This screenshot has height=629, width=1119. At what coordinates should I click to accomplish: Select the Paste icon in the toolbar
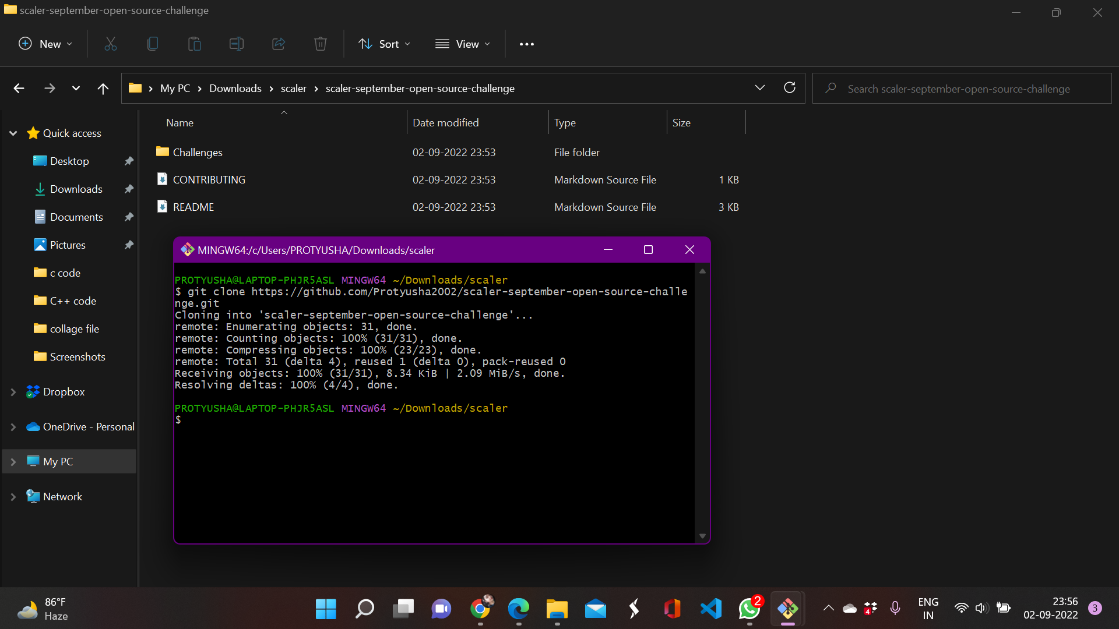[194, 44]
